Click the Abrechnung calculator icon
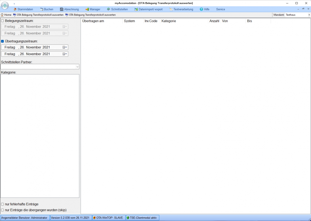 pos(62,9)
